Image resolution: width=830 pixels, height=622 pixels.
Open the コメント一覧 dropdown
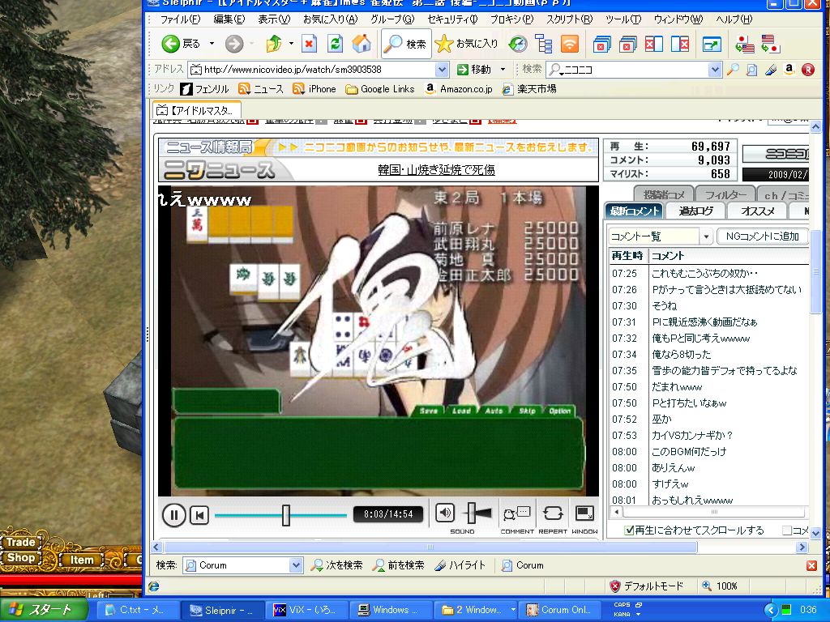[x=706, y=236]
